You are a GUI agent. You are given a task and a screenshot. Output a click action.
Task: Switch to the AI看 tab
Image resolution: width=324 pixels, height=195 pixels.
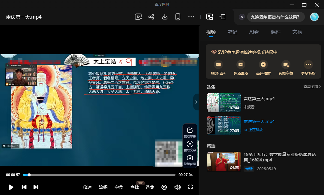coord(254,32)
